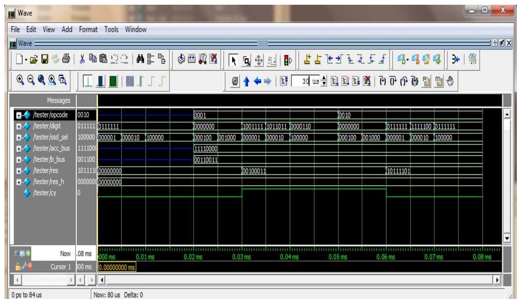Click the Find binoculars icon
This screenshot has width=517, height=299.
(140, 59)
